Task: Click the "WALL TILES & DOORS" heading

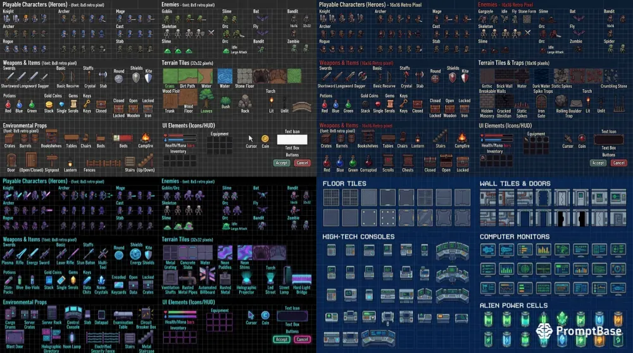Action: [x=515, y=183]
